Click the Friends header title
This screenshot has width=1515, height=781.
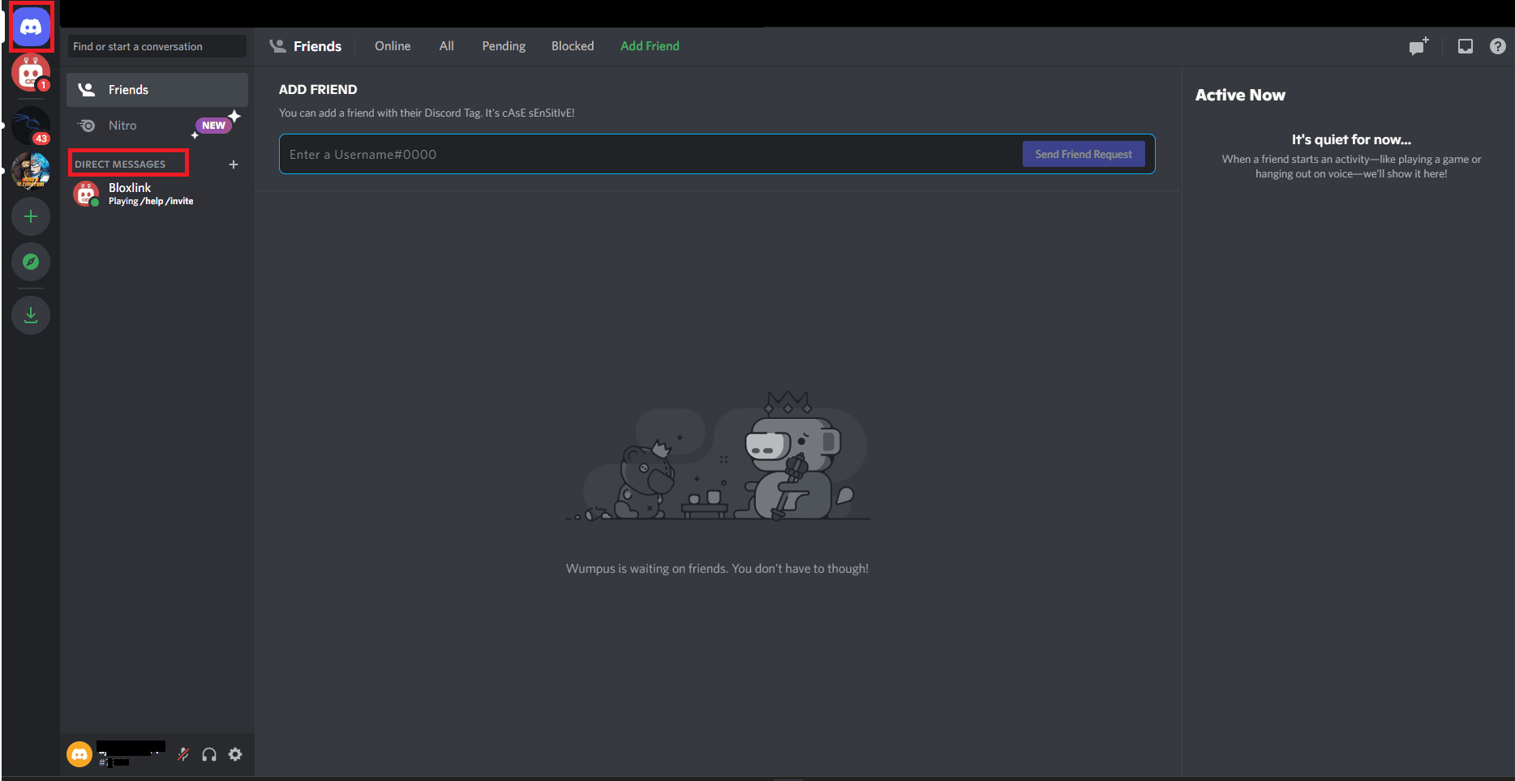(317, 46)
